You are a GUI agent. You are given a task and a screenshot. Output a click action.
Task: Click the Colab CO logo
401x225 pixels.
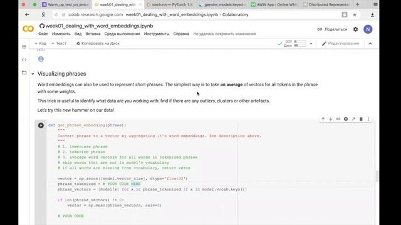(28, 29)
